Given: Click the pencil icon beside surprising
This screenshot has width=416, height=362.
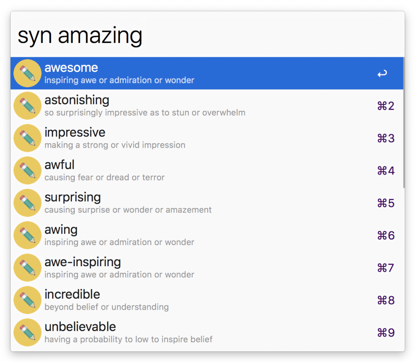Looking at the screenshot, I should pos(27,203).
